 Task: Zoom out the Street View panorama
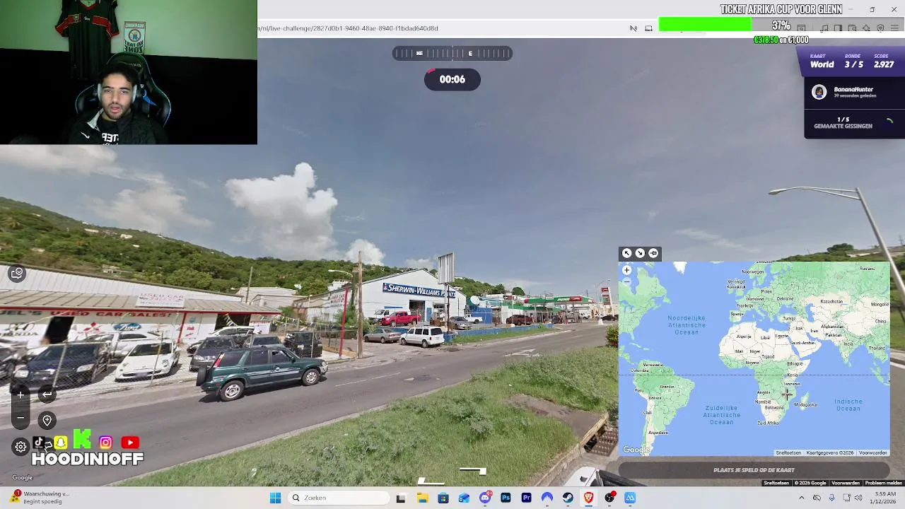[21, 418]
